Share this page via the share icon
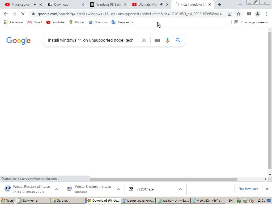The height and width of the screenshot is (204, 272). click(230, 14)
